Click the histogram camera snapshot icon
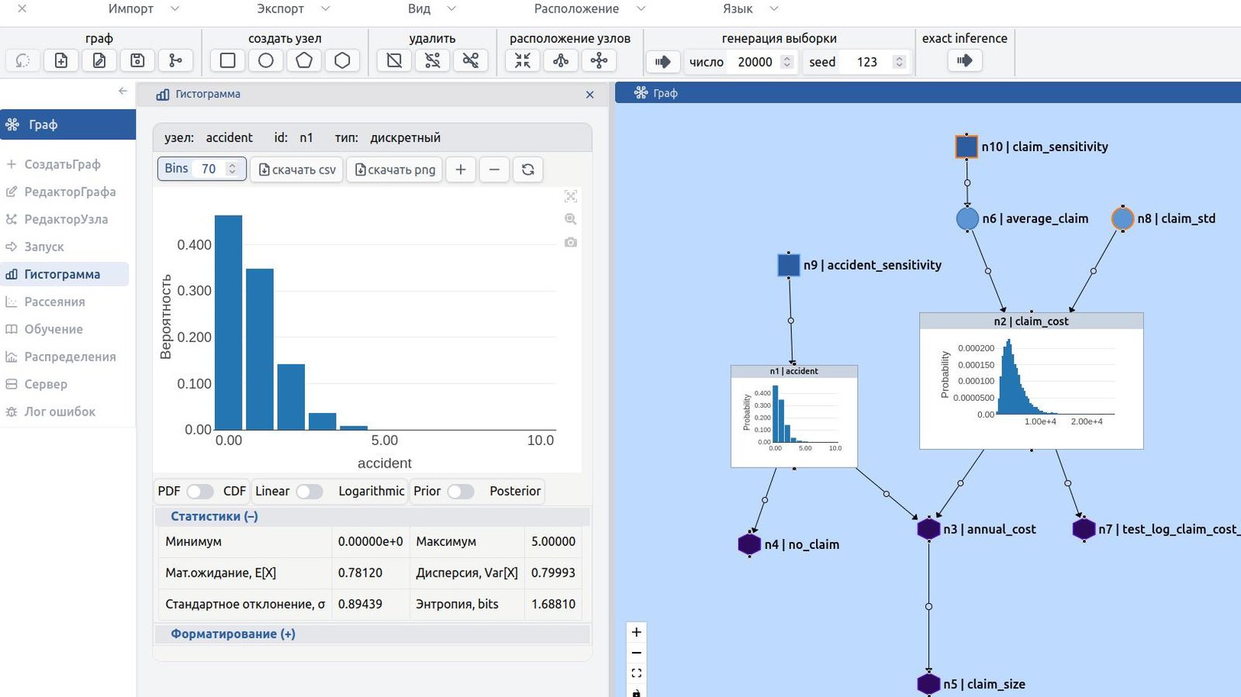 coord(571,242)
